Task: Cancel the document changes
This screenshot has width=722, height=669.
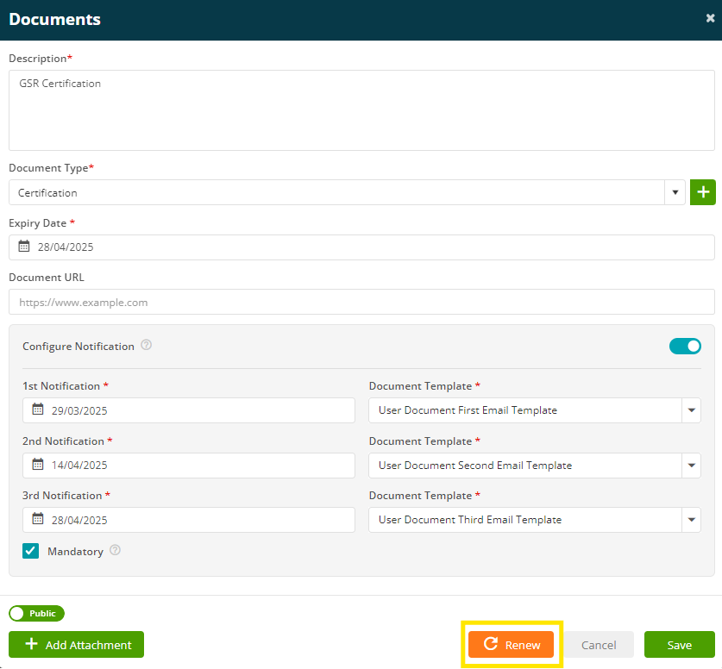Action: [599, 645]
